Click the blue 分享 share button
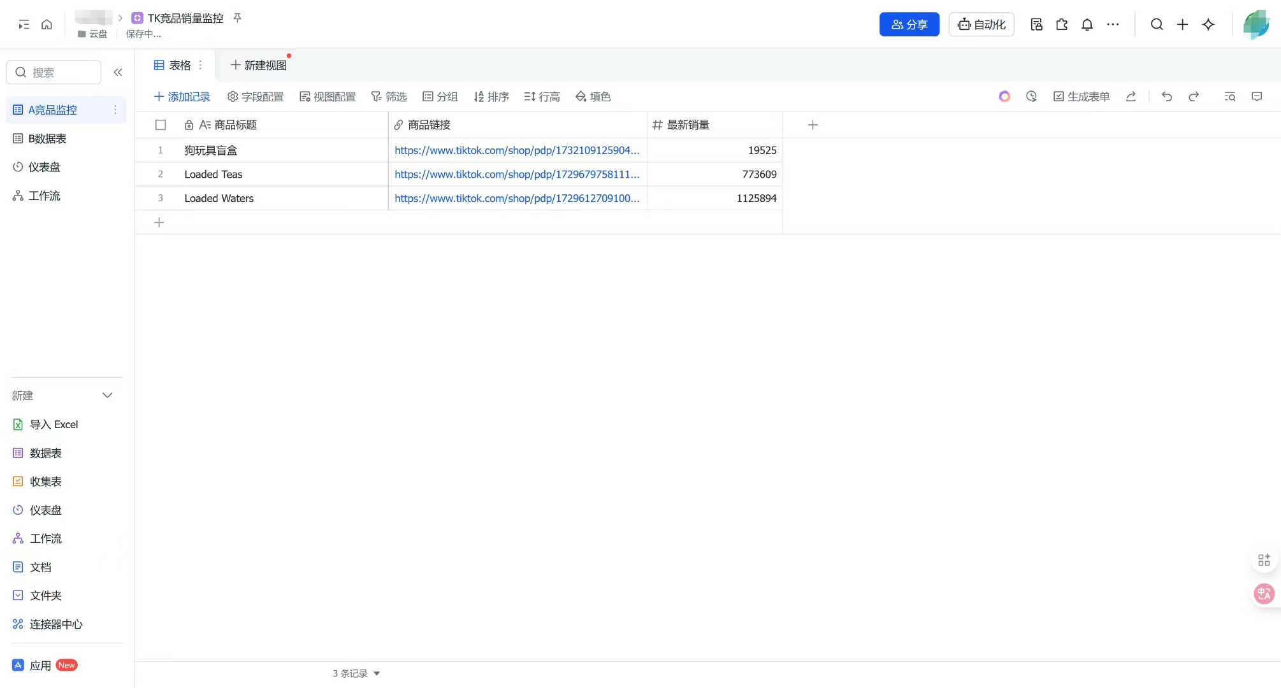The image size is (1281, 688). click(x=909, y=25)
